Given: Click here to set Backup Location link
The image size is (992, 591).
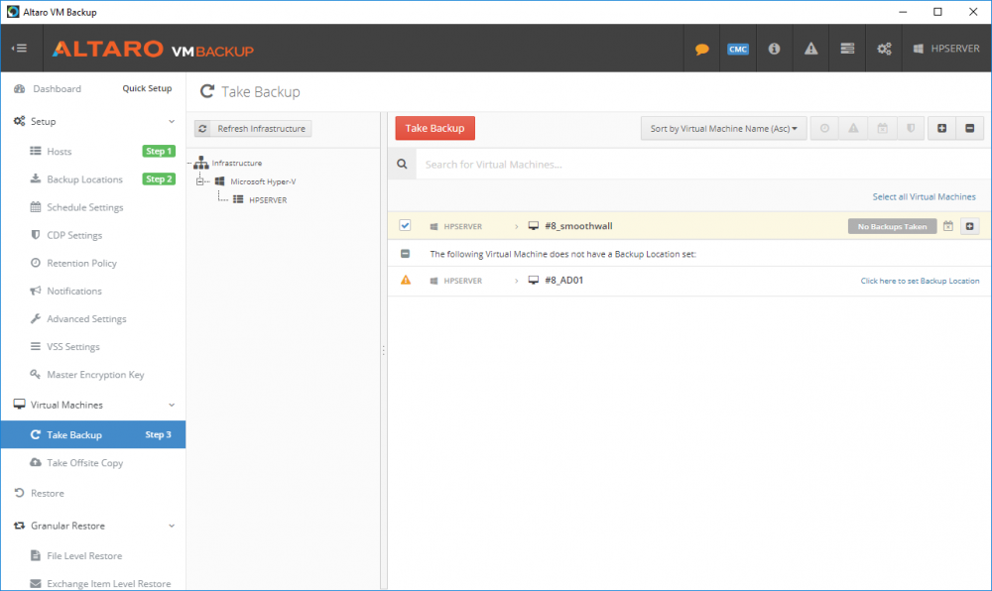Looking at the screenshot, I should pos(920,281).
